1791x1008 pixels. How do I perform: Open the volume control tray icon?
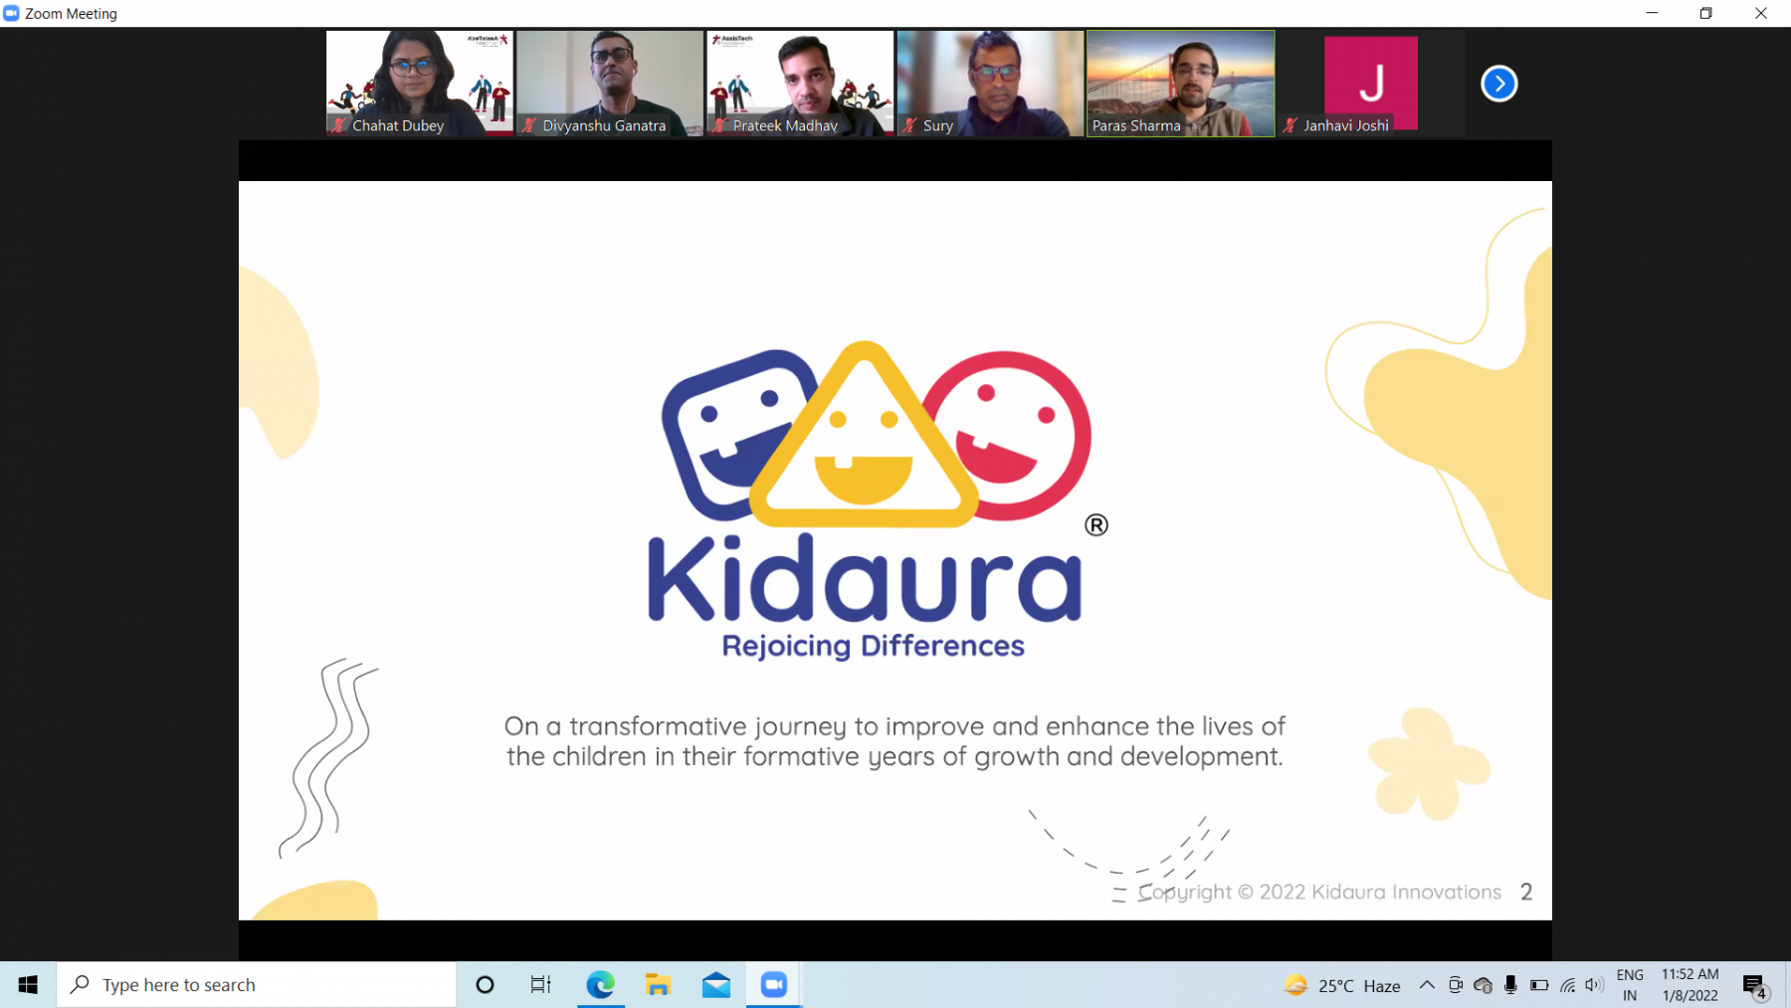tap(1594, 985)
